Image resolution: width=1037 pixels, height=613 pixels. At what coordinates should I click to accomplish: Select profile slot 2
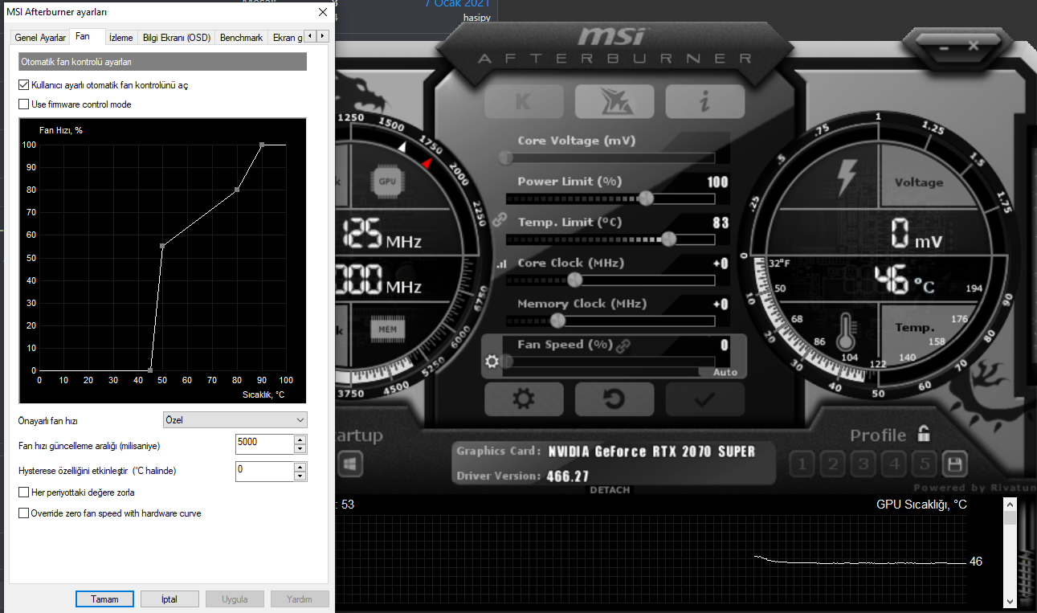(x=834, y=464)
